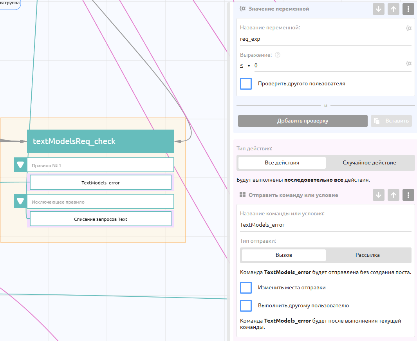Open options menu for variable value block
This screenshot has height=341, width=417.
[x=408, y=9]
